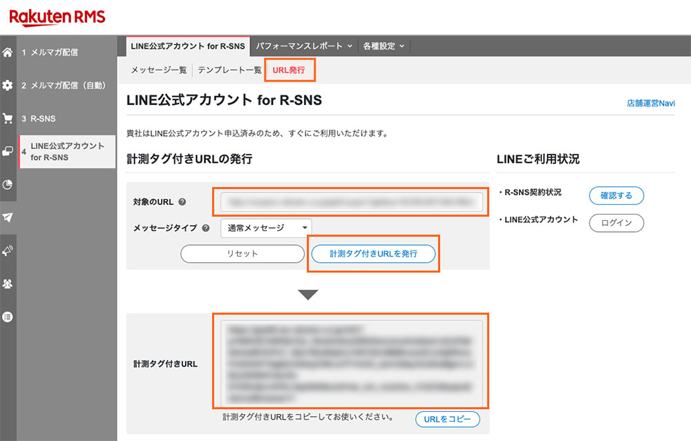Switch to LINE公式アカウント for R-SNS top tab
691x441 pixels.
188,46
